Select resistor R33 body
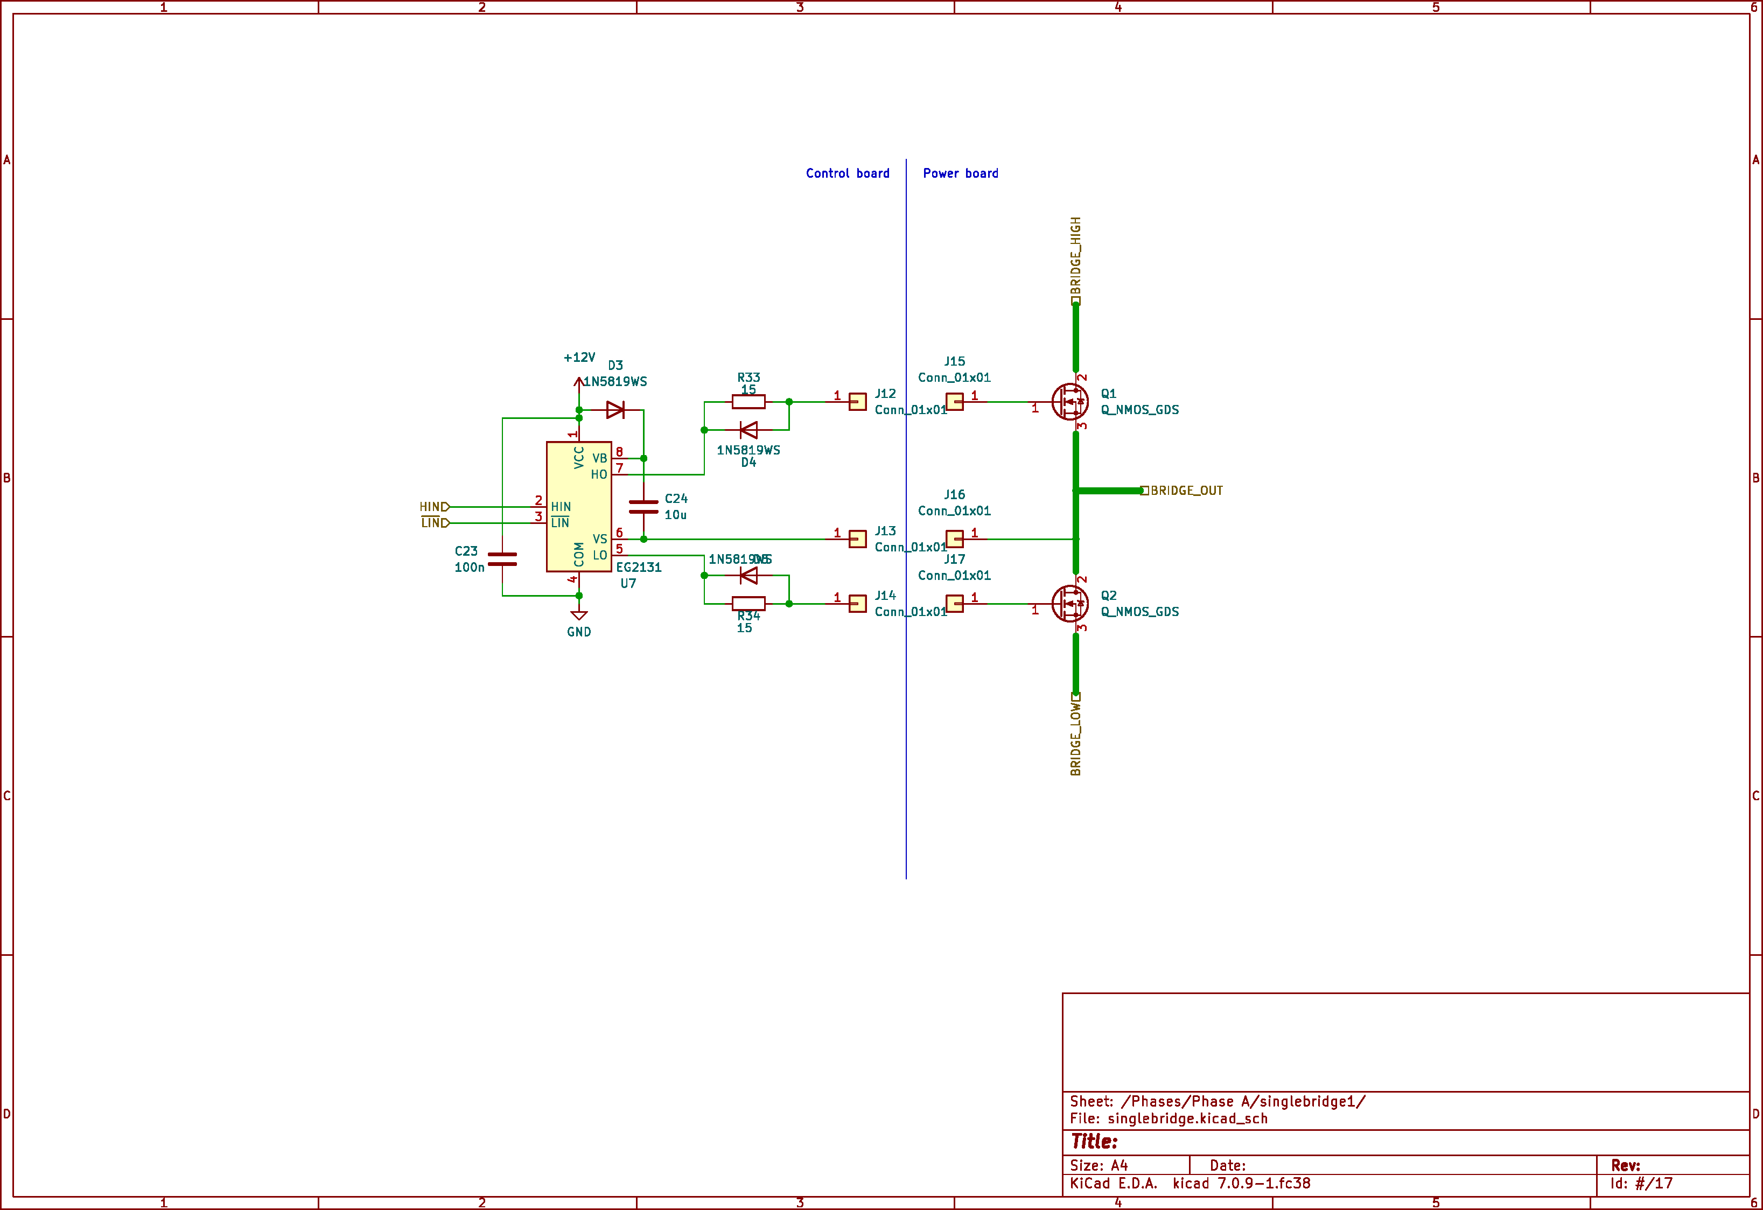The height and width of the screenshot is (1210, 1763). coord(748,402)
